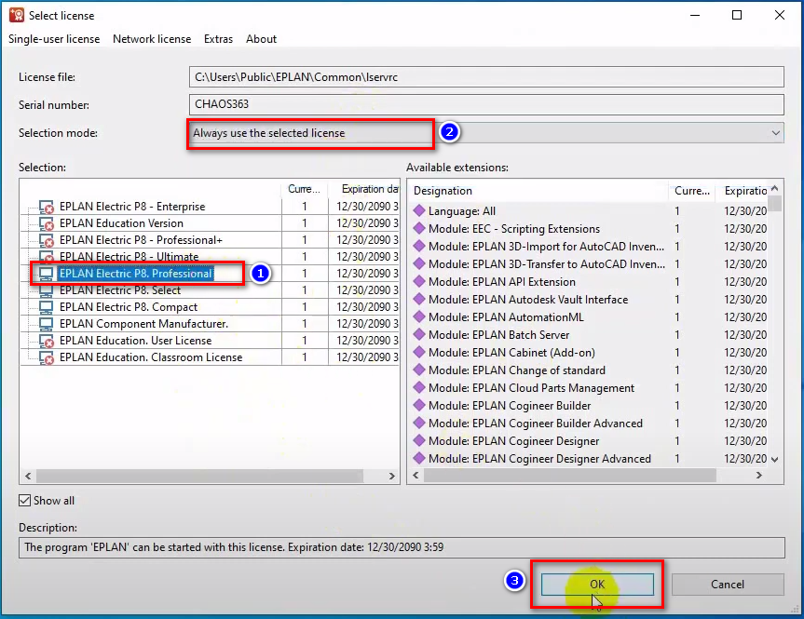Click the EPLAN Education. Classroom License icon
804x619 pixels.
[47, 357]
